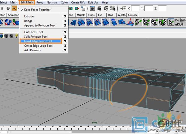
Task: Open Add Divisions option box
Action: pyautogui.click(x=65, y=50)
